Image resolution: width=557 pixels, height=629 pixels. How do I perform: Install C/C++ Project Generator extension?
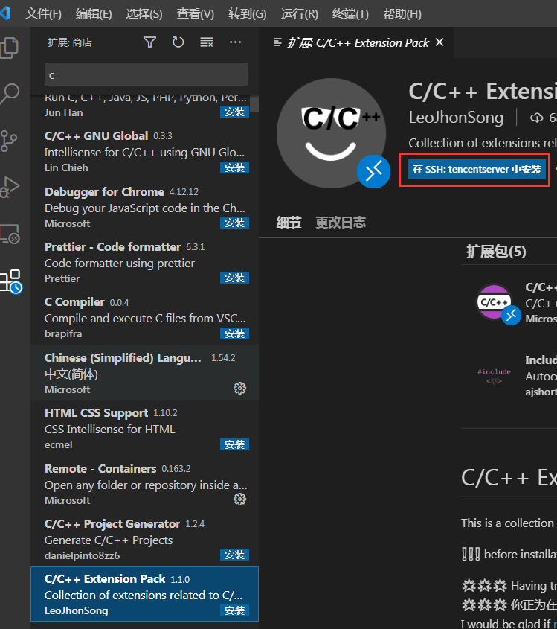coord(234,555)
